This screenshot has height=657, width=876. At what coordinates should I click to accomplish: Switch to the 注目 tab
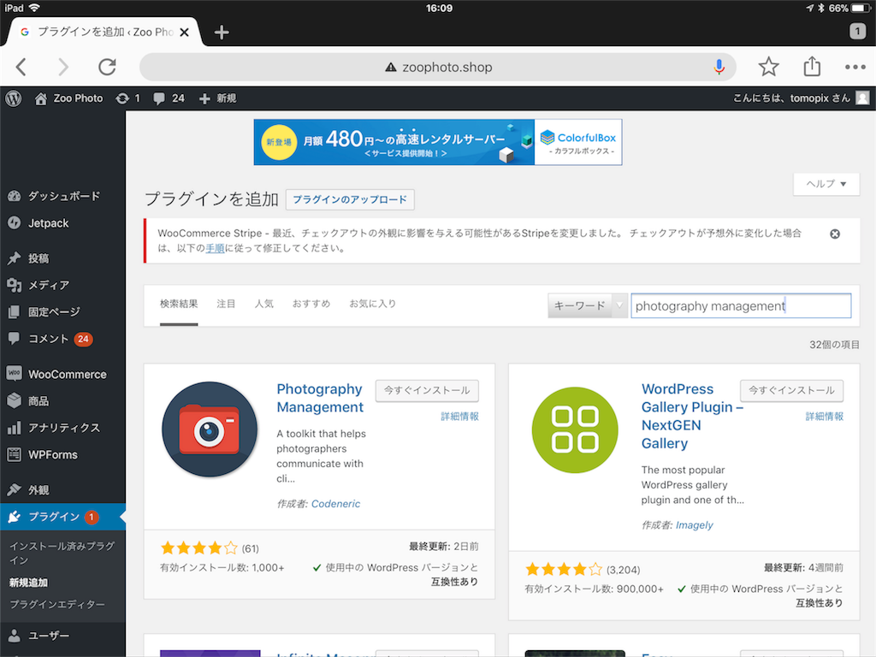coord(226,304)
